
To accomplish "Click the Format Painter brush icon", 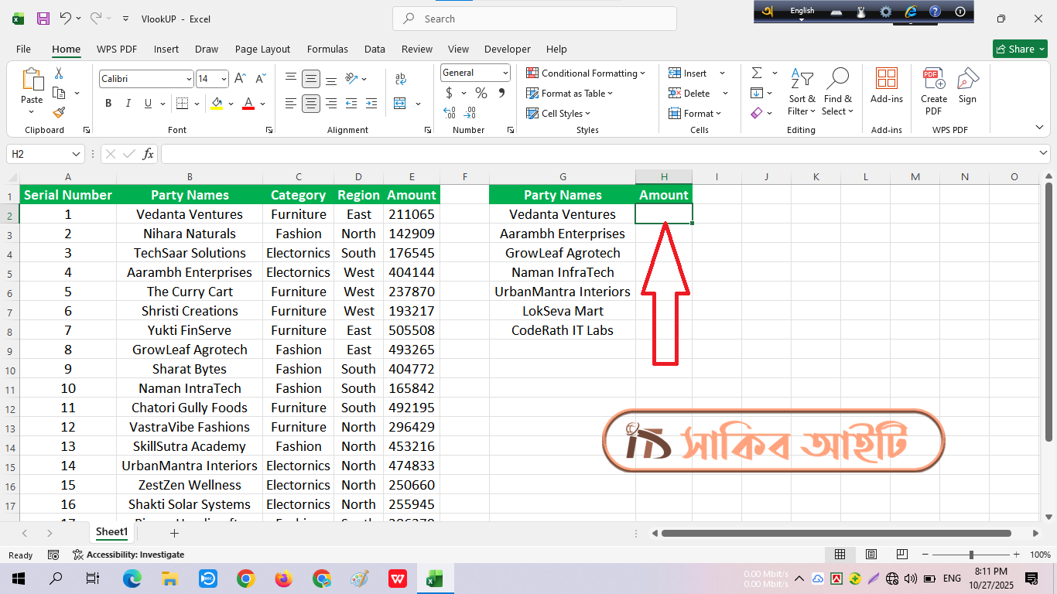I will click(x=59, y=112).
